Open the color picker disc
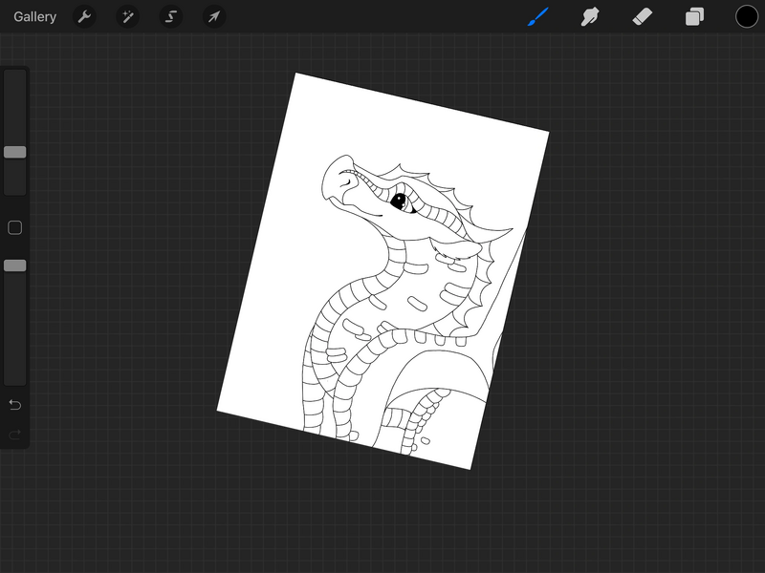Image resolution: width=765 pixels, height=573 pixels. pyautogui.click(x=745, y=16)
